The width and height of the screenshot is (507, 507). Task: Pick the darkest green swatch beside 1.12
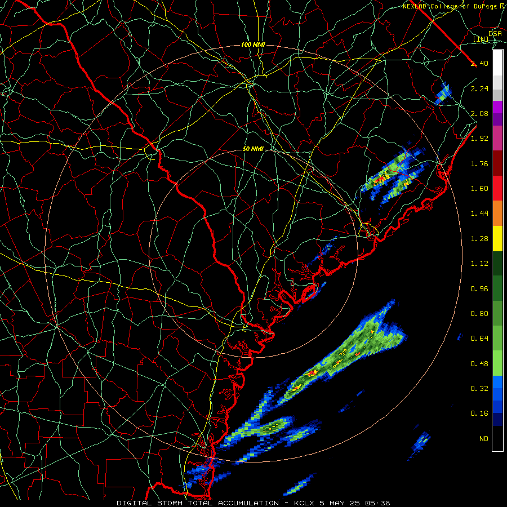[x=497, y=264]
